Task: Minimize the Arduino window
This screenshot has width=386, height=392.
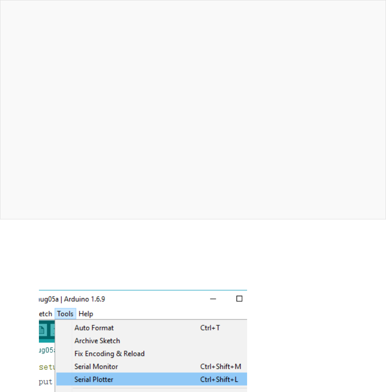Action: (x=213, y=299)
